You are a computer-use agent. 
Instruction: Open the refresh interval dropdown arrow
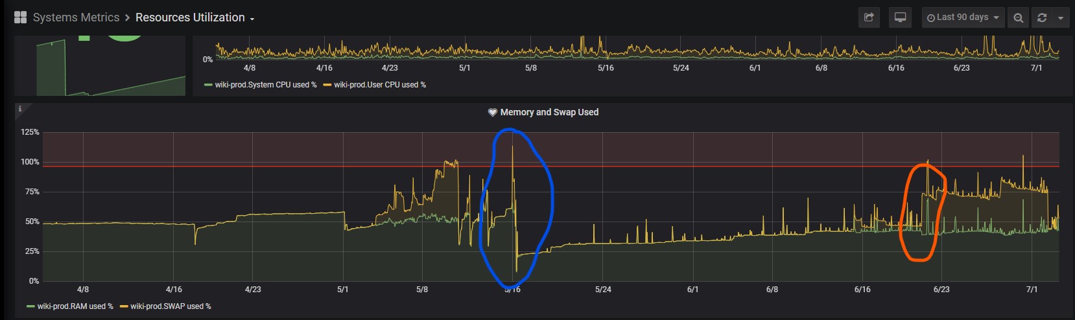[x=1061, y=17]
